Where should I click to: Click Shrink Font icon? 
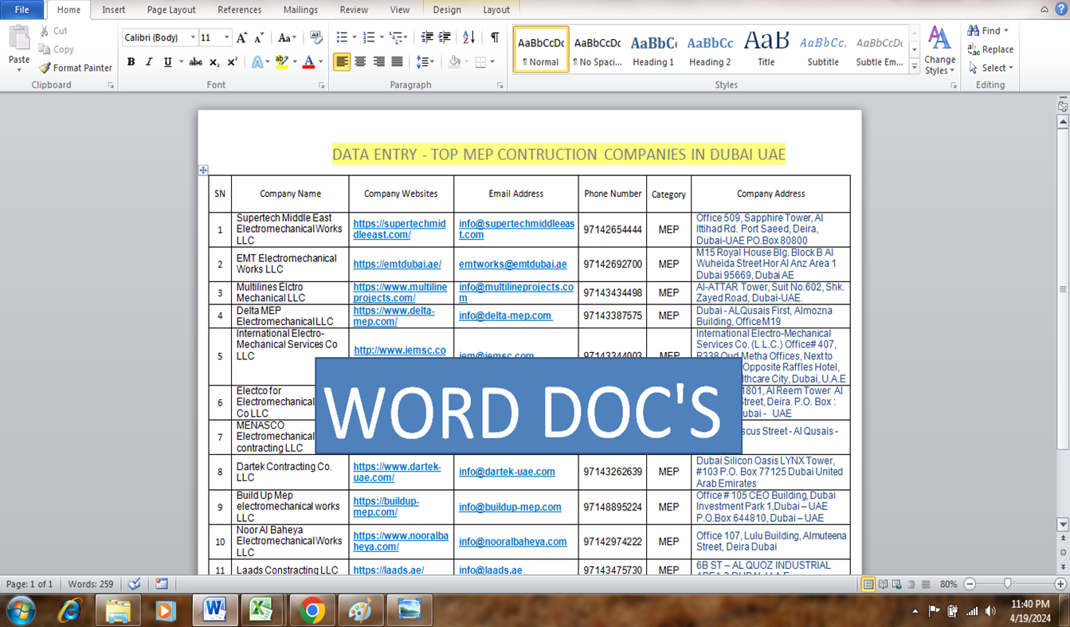259,37
